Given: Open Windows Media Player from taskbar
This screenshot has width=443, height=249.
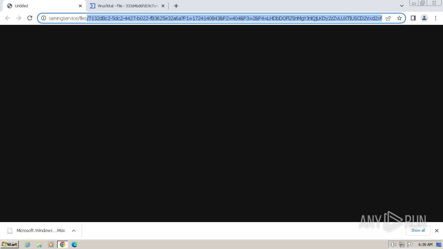Looking at the screenshot, I should click(x=51, y=245).
